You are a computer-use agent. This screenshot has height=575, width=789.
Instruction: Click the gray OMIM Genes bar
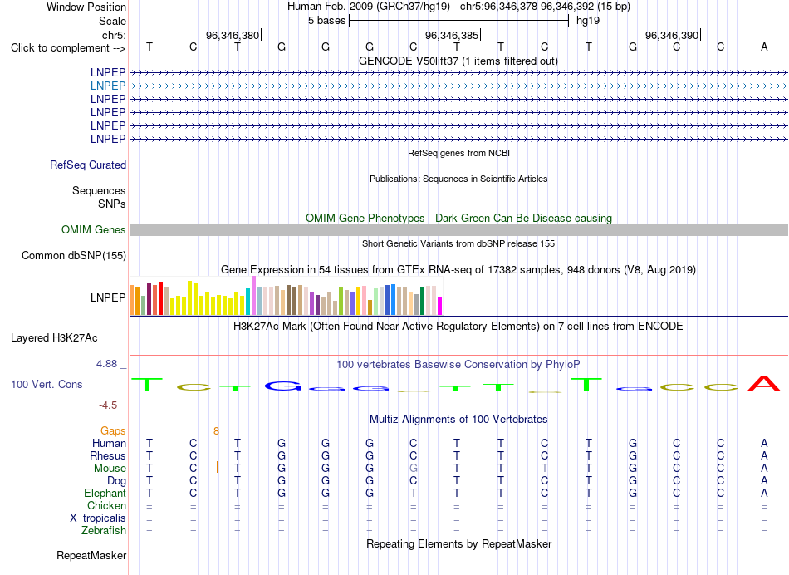coord(458,229)
